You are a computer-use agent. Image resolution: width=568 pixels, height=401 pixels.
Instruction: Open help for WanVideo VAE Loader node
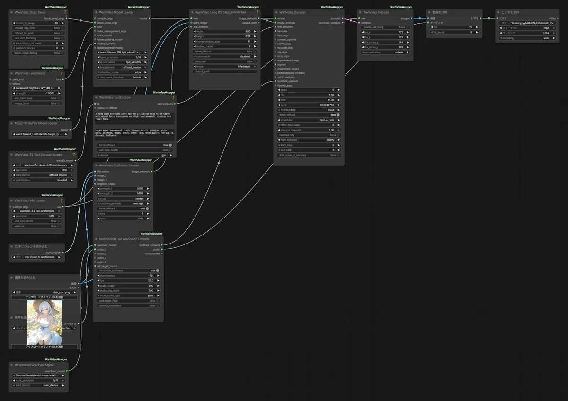pos(62,200)
